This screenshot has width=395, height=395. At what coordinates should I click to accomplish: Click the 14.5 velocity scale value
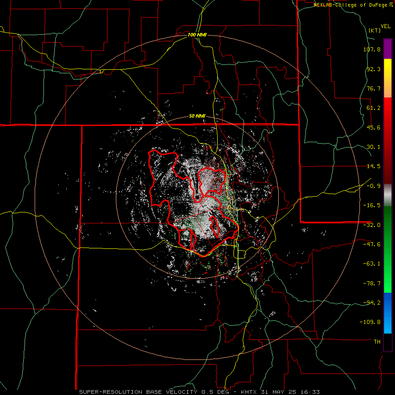pyautogui.click(x=373, y=166)
